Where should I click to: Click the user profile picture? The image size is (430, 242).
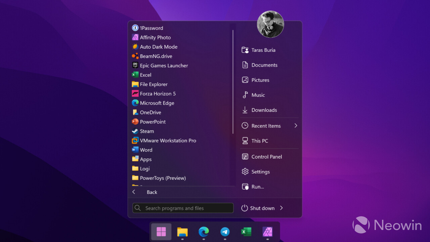point(270,24)
